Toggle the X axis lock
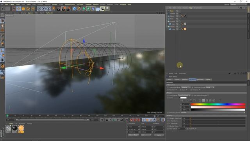This screenshot has width=250, height=141. 39,9
